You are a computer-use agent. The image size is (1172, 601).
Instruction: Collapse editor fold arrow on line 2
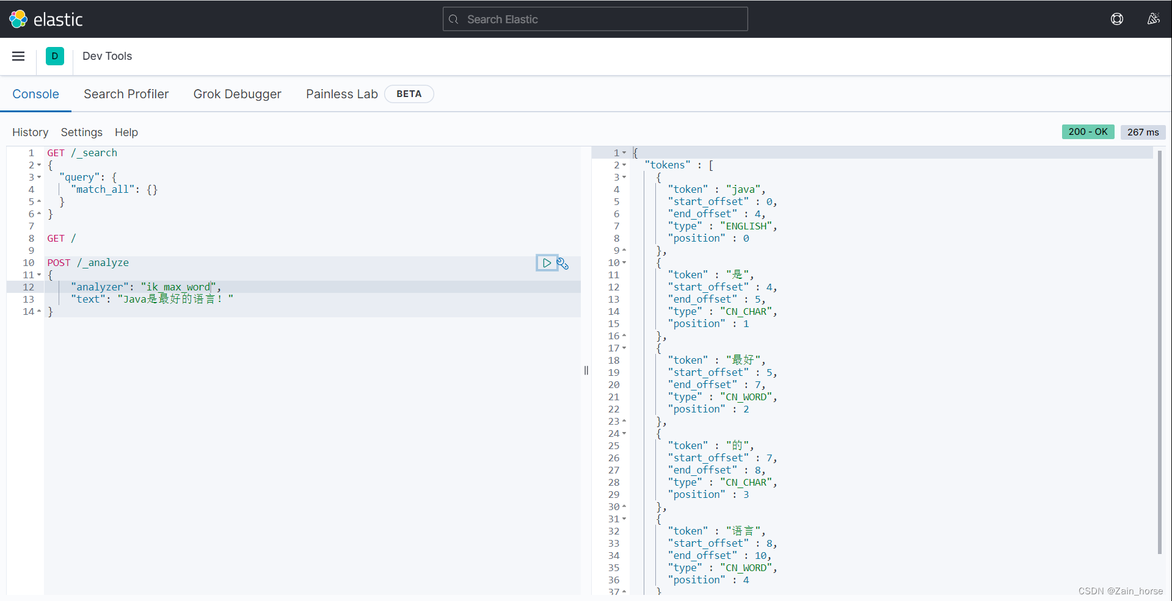[x=39, y=165]
